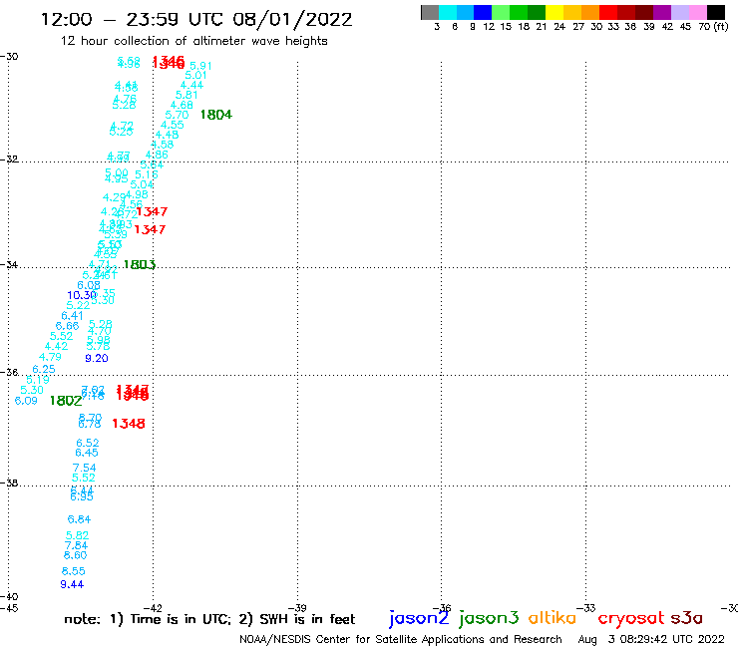Select the blue 9.20 wave height

click(97, 358)
